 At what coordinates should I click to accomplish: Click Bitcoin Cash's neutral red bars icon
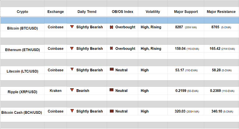(x=111, y=111)
